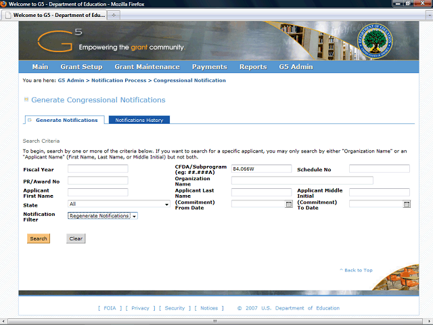Viewport: 433px width, 325px height.
Task: Click the Clear button
Action: [76, 238]
